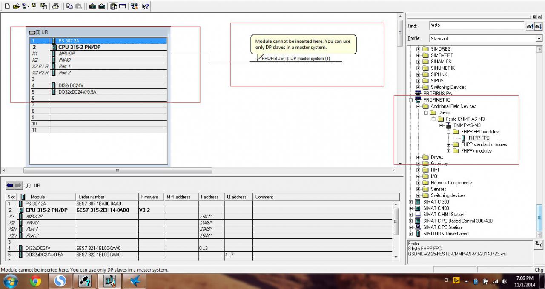Click the Q address column header

[x=238, y=197]
